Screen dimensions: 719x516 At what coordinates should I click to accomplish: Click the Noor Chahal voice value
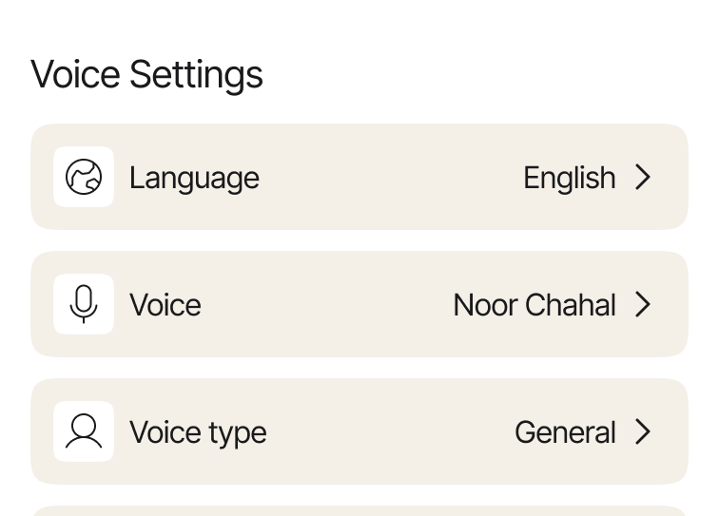[534, 305]
